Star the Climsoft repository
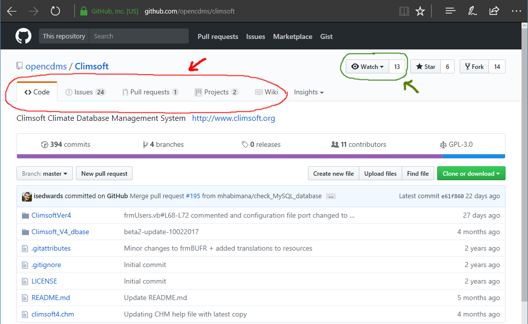This screenshot has width=528, height=324. (x=426, y=67)
